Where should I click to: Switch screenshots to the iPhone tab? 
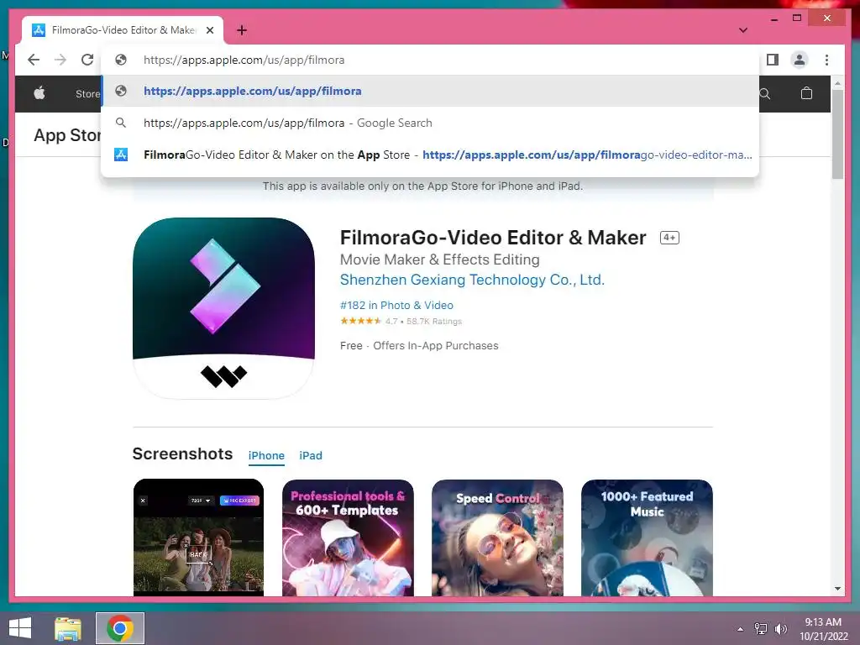(x=266, y=455)
